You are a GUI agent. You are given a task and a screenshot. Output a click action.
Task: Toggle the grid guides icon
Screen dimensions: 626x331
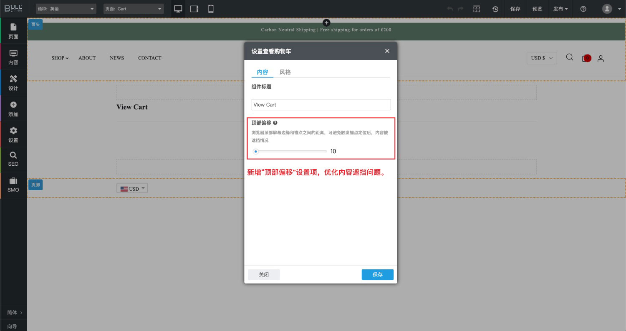(x=476, y=9)
